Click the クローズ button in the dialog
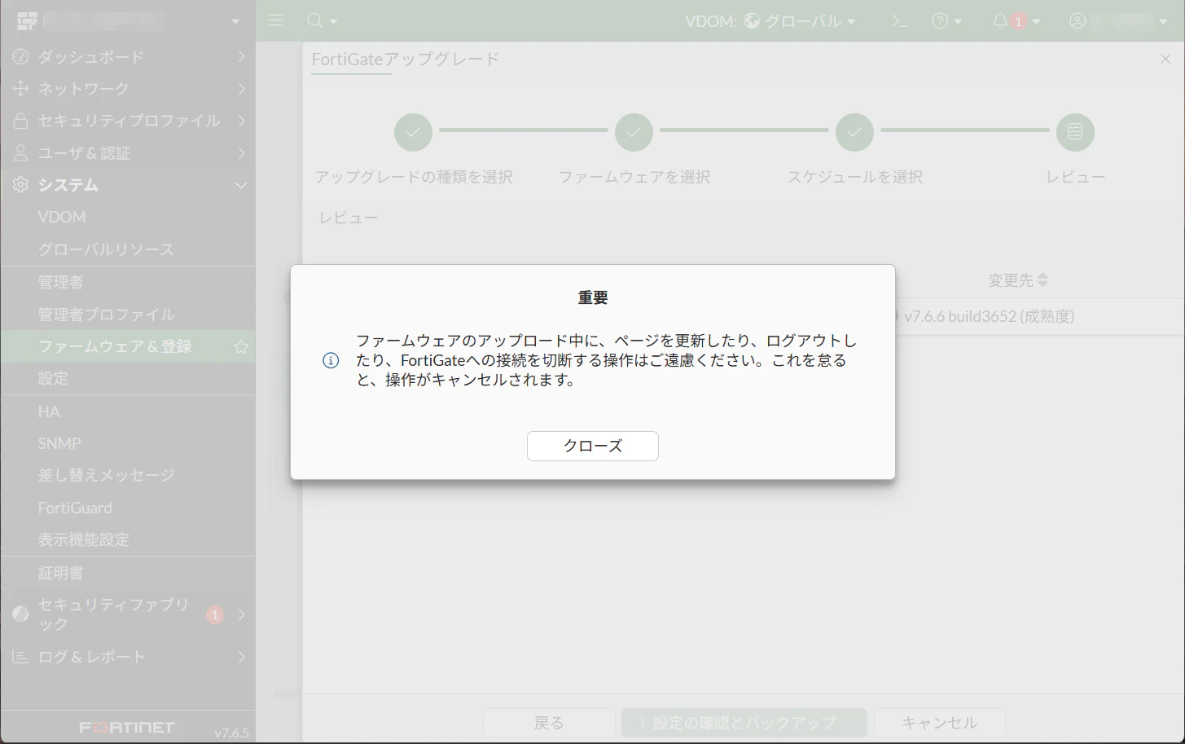The height and width of the screenshot is (744, 1185). tap(592, 446)
